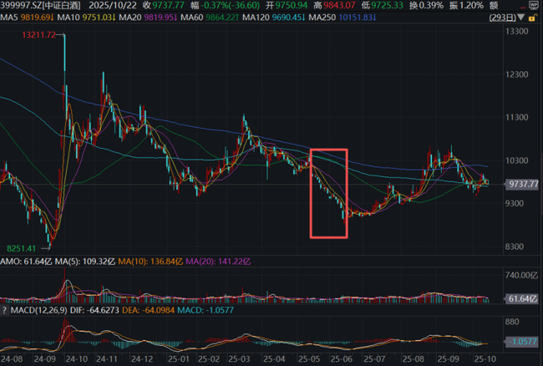Viewport: 543px width, 366px height.
Task: Click the MA5 moving average label
Action: click(x=10, y=18)
